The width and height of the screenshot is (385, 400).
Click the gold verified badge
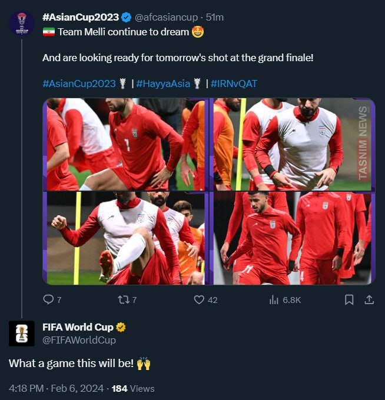(121, 328)
